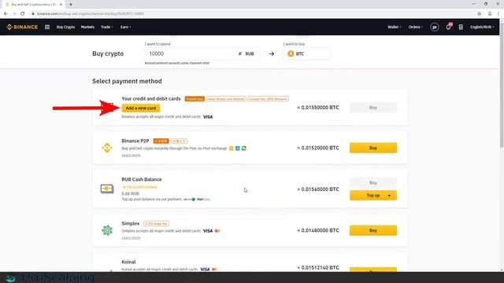Click the 0.01520000 BTC amount
504x283 pixels.
(x=318, y=148)
